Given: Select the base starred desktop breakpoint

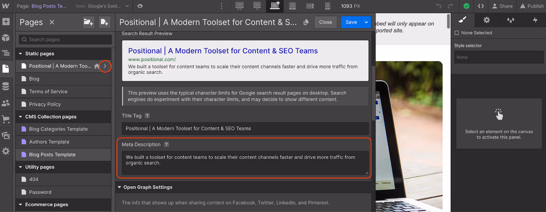Looking at the screenshot, I should click(x=275, y=6).
